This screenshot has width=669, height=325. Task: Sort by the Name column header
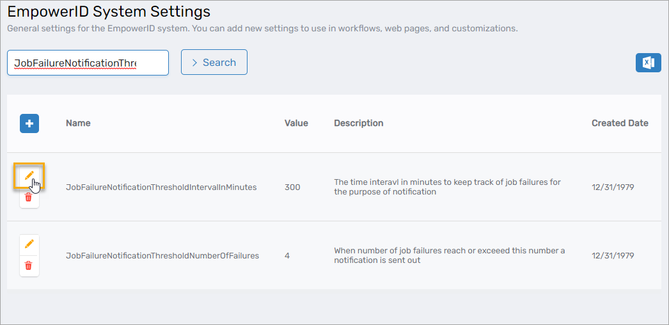(x=78, y=123)
